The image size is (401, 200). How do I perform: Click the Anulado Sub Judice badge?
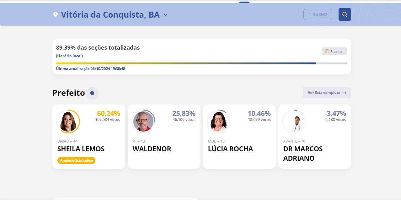coord(76,160)
